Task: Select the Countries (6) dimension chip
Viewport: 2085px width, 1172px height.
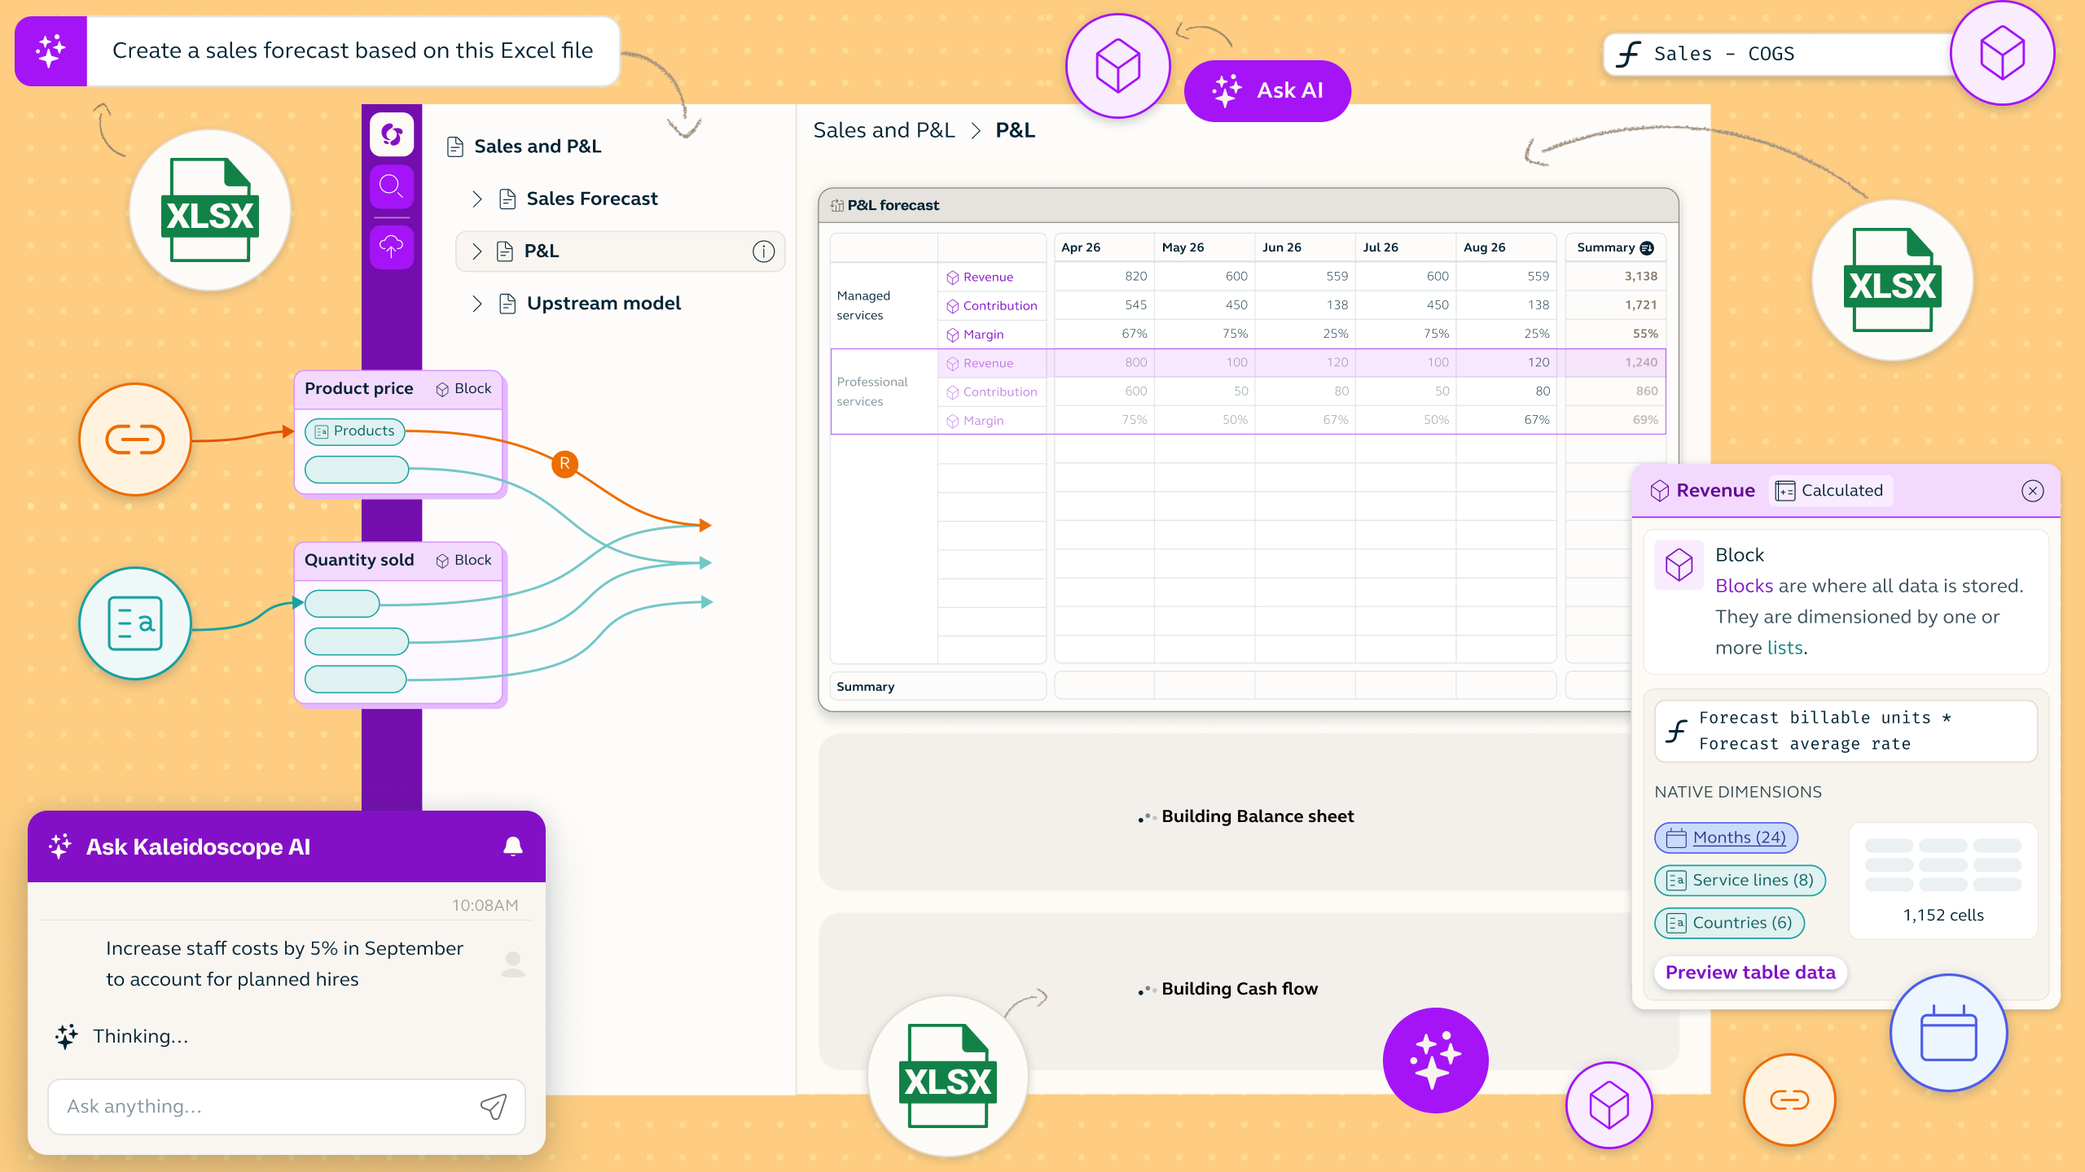Action: point(1729,923)
